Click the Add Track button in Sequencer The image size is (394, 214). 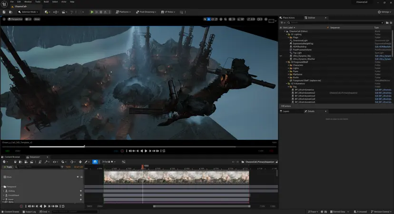(x=8, y=167)
